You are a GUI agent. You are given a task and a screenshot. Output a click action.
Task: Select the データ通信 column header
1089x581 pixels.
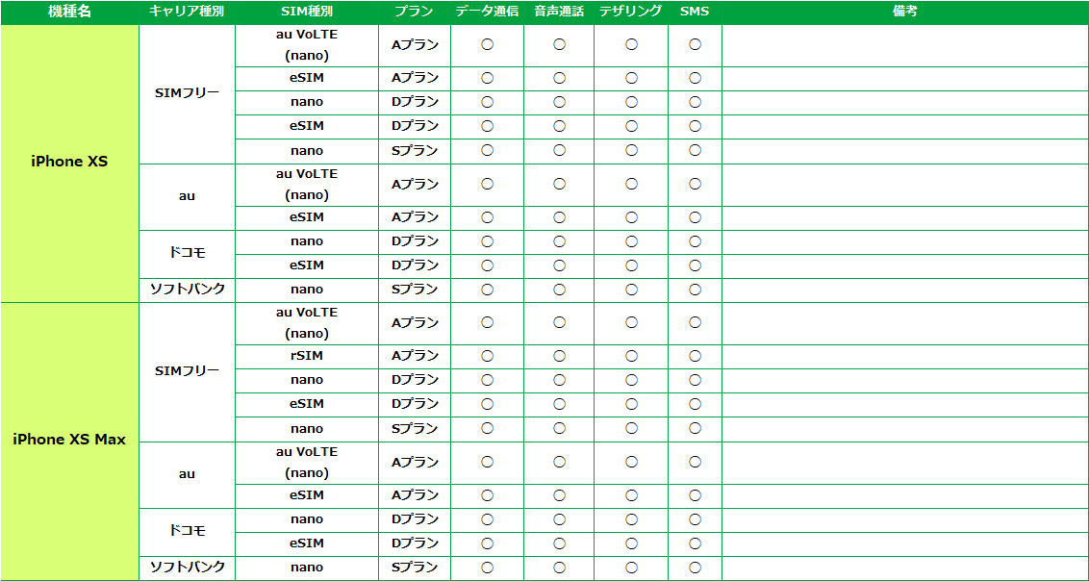click(488, 12)
